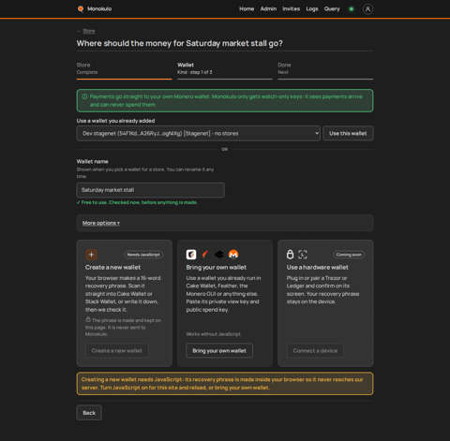Click the 'Works without JavaScript' note
450x441 pixels.
coord(213,334)
